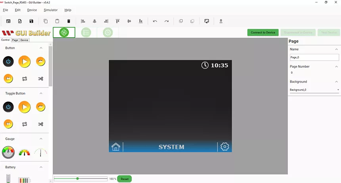Click the Undo arrow icon

click(x=155, y=21)
